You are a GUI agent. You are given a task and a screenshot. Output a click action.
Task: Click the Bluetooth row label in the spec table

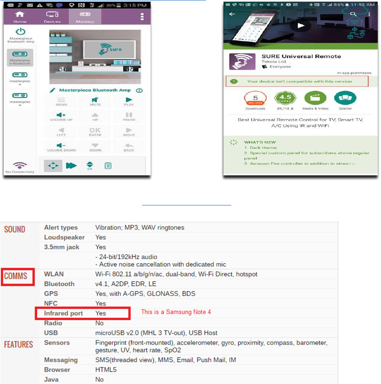[x=59, y=284]
